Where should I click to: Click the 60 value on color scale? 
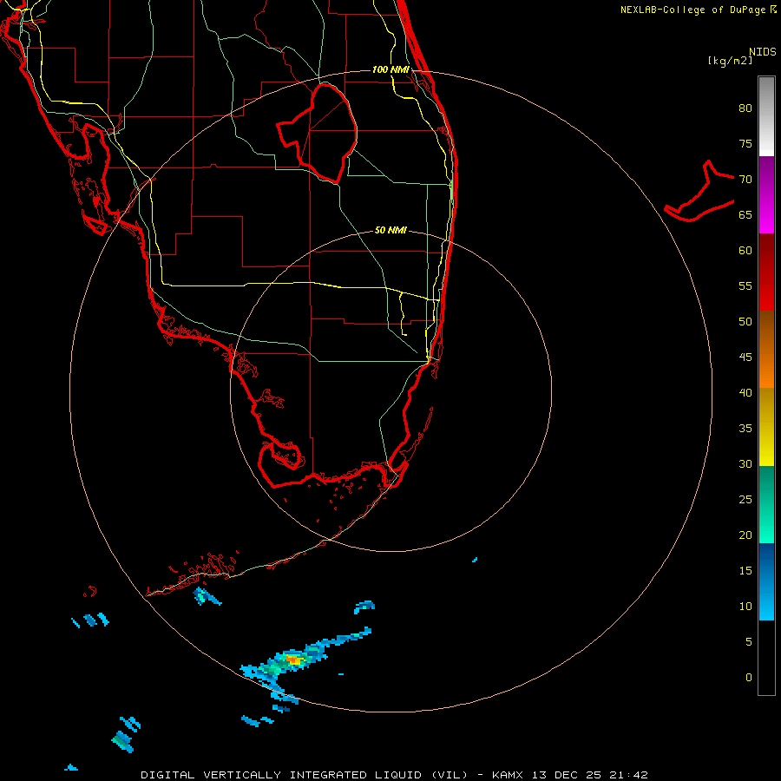click(745, 251)
